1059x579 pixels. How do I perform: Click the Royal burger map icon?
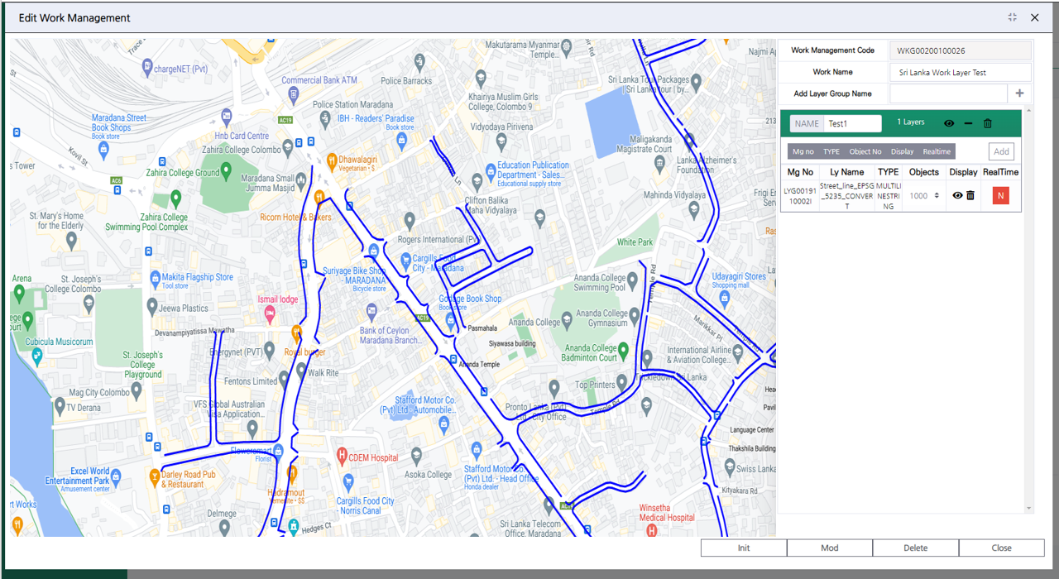(295, 333)
